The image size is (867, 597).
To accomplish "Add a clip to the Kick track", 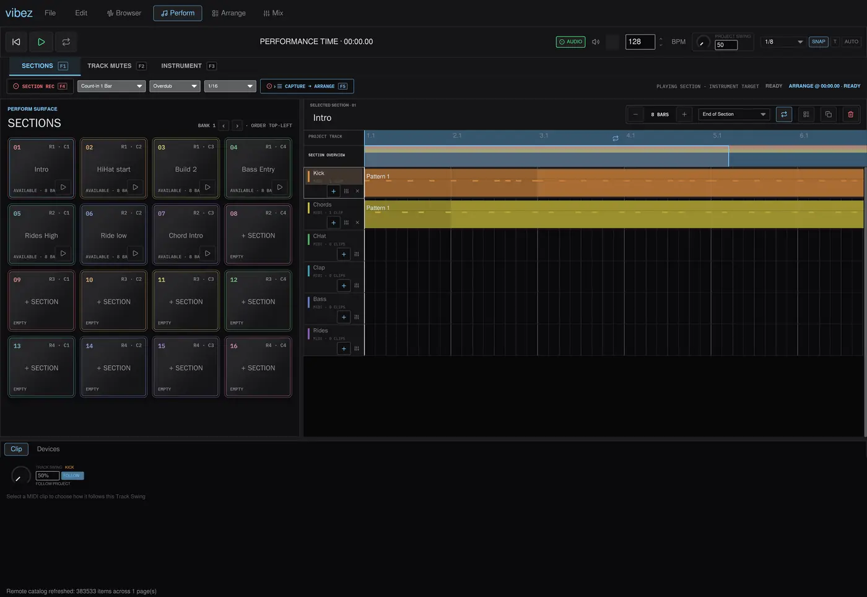I will (334, 191).
